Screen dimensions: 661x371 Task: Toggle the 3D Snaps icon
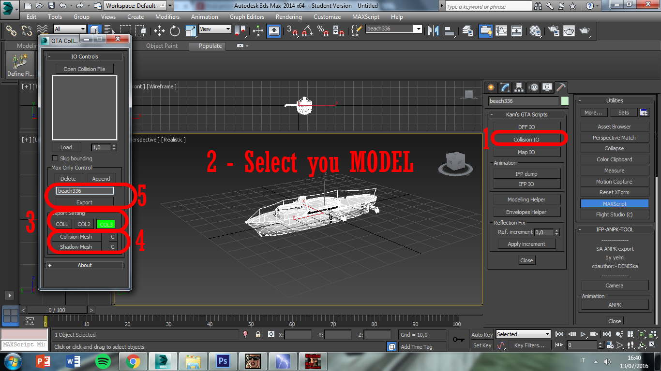tap(292, 30)
